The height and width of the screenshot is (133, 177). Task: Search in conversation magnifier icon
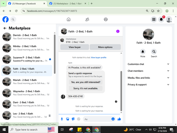(154, 52)
